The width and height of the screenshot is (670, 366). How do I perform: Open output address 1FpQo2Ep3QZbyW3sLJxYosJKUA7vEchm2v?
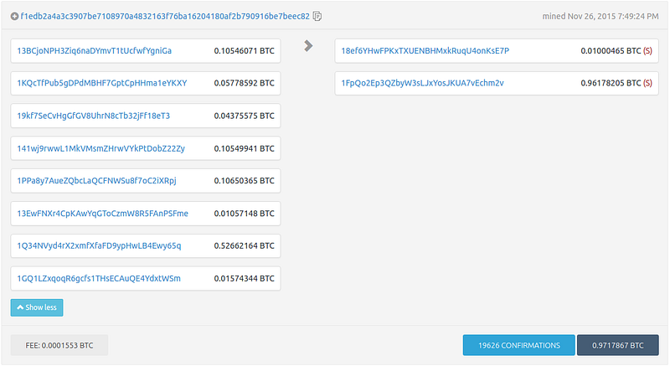click(x=422, y=84)
